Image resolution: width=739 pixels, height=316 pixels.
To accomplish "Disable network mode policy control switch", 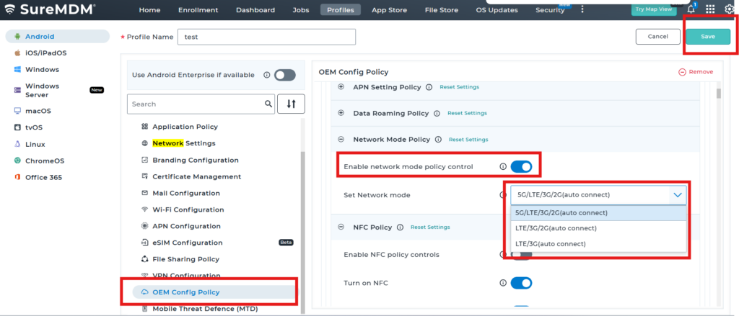I will pos(521,166).
